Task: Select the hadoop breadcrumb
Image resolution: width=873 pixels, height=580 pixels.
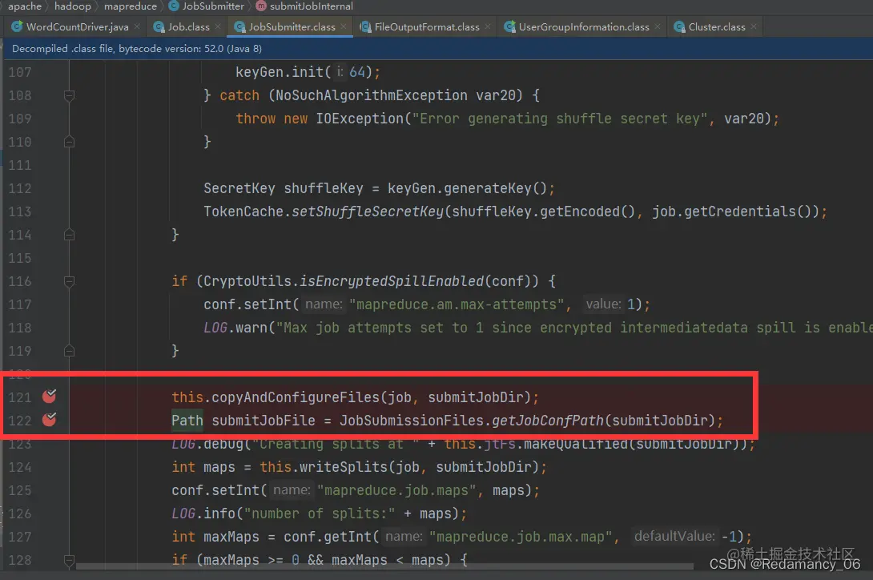Action: 72,6
